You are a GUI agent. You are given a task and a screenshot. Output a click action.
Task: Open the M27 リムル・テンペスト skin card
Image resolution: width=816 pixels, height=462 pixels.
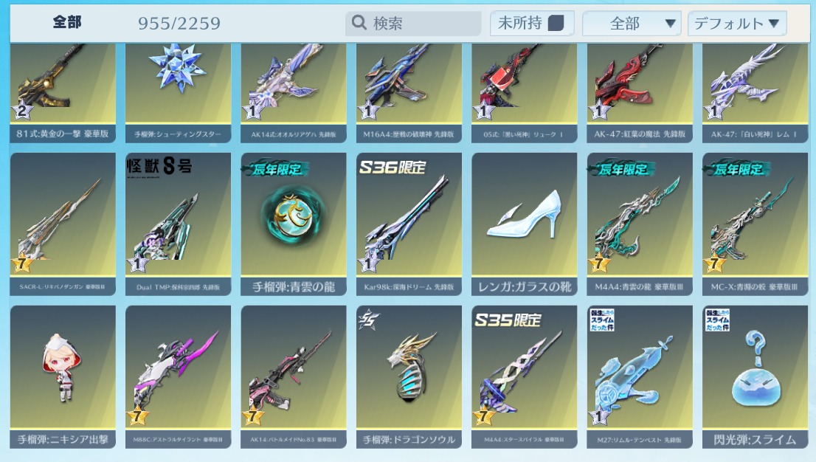(x=640, y=376)
